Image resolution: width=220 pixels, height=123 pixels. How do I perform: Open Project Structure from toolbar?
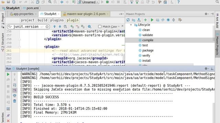click(x=165, y=2)
